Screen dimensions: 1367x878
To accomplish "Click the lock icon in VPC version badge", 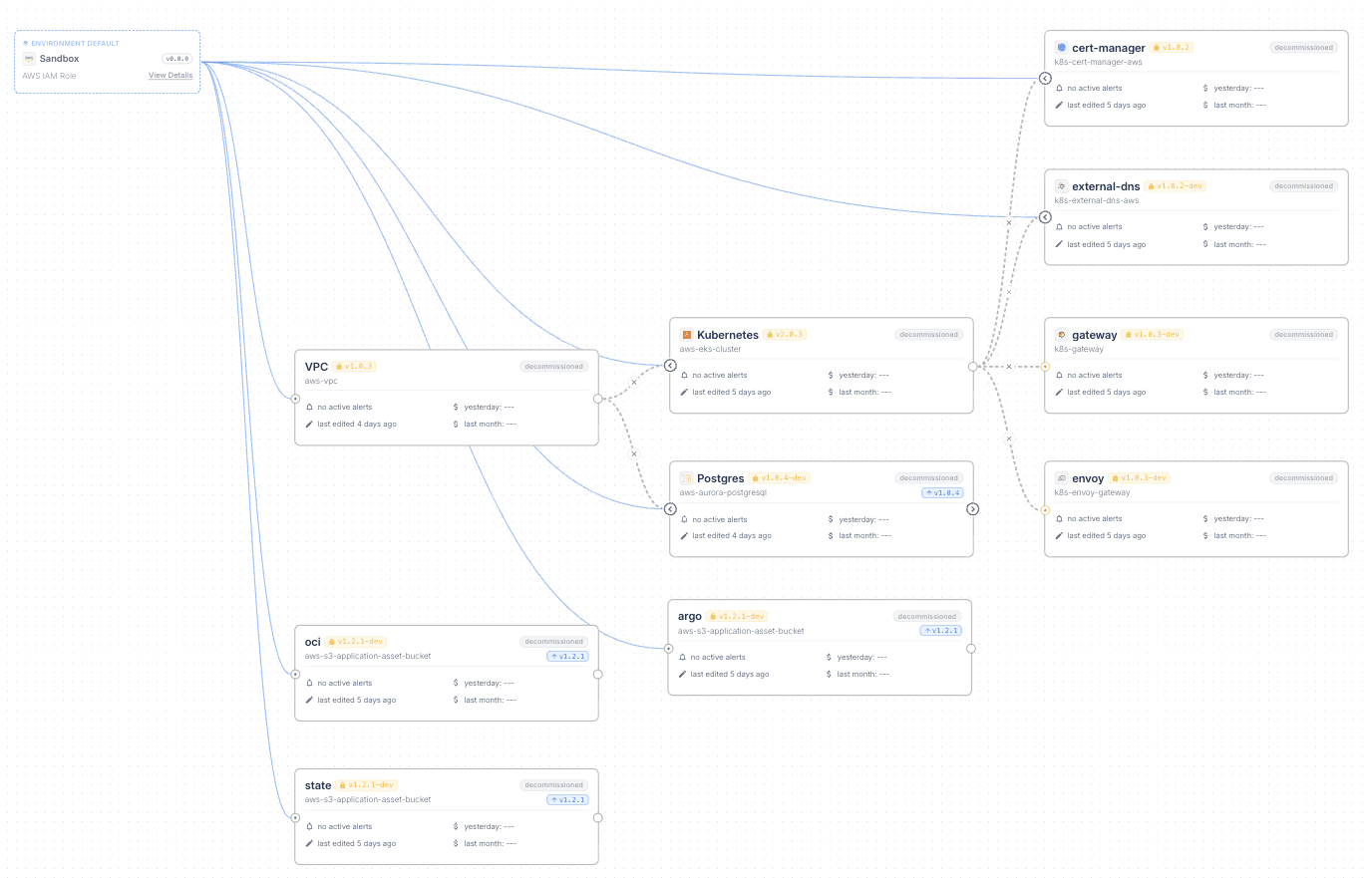I will click(339, 367).
